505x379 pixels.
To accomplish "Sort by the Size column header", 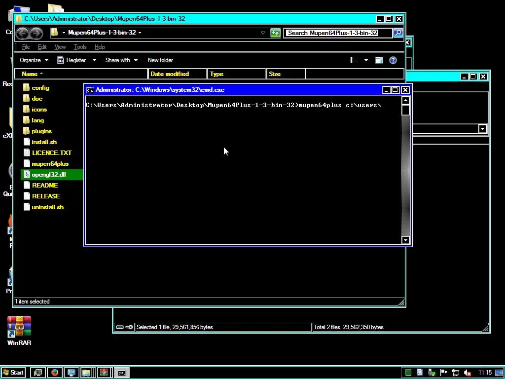I will pyautogui.click(x=286, y=74).
